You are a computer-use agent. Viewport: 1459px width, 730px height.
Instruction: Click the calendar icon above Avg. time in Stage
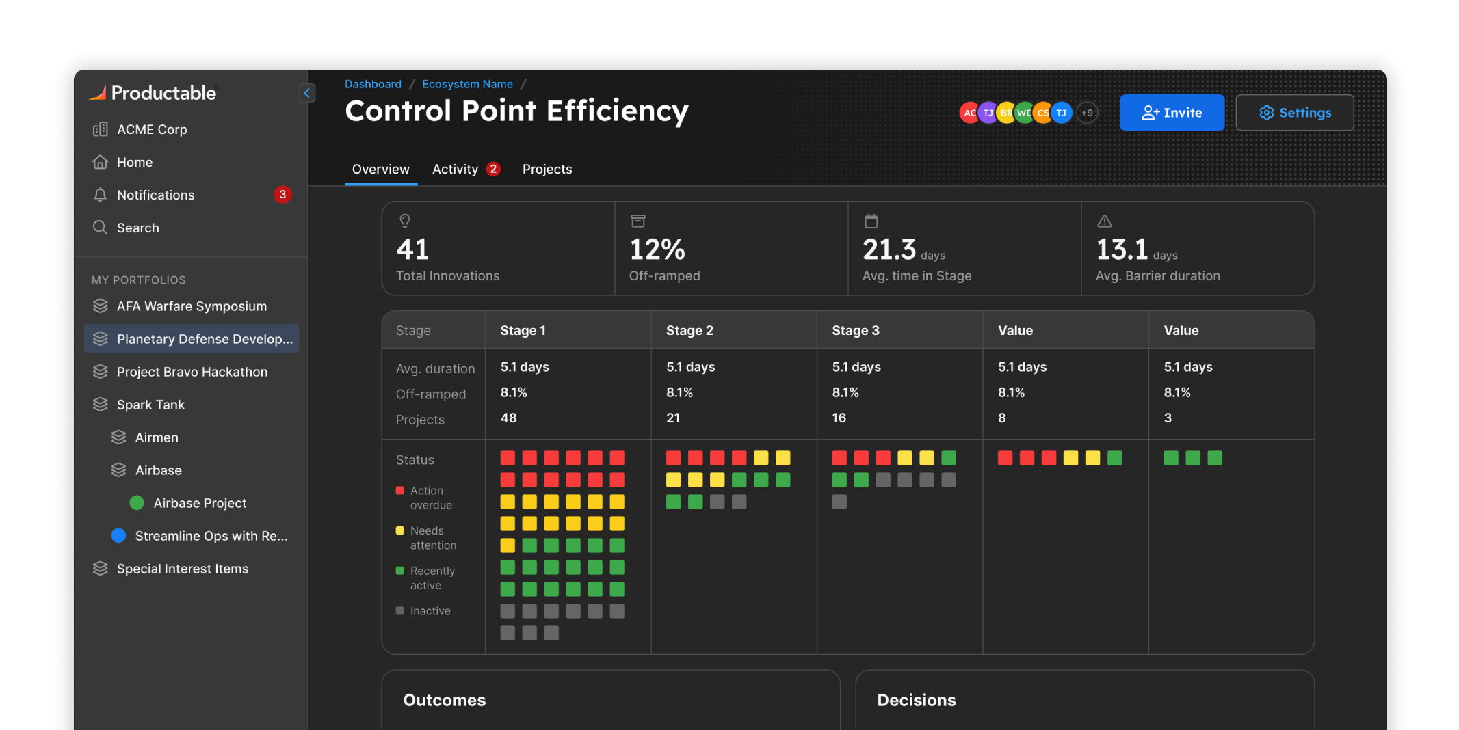(x=871, y=221)
